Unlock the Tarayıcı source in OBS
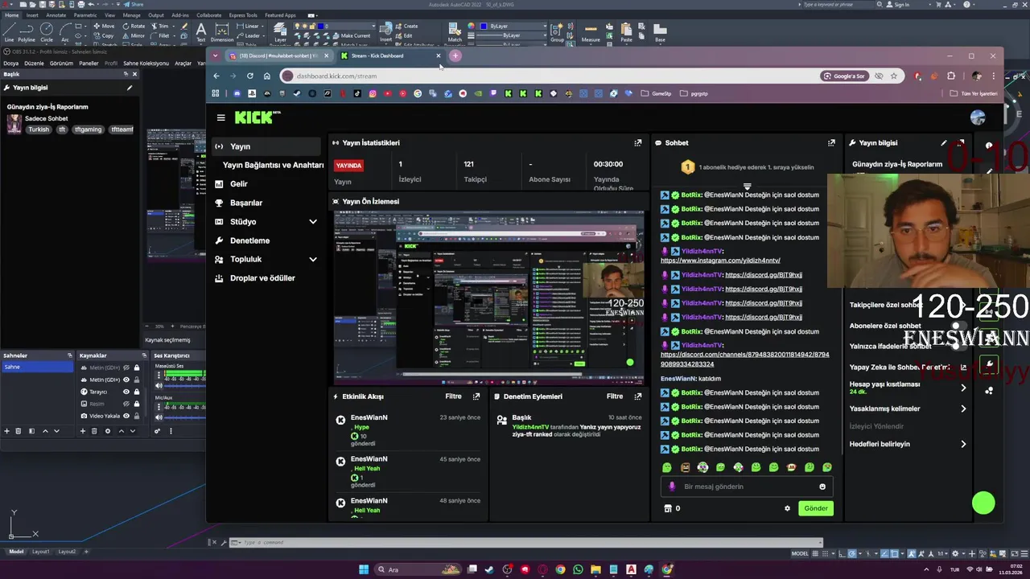 [137, 392]
